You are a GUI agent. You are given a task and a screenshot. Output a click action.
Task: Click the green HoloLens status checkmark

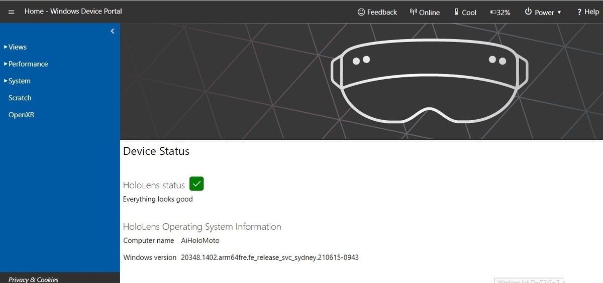pyautogui.click(x=196, y=184)
